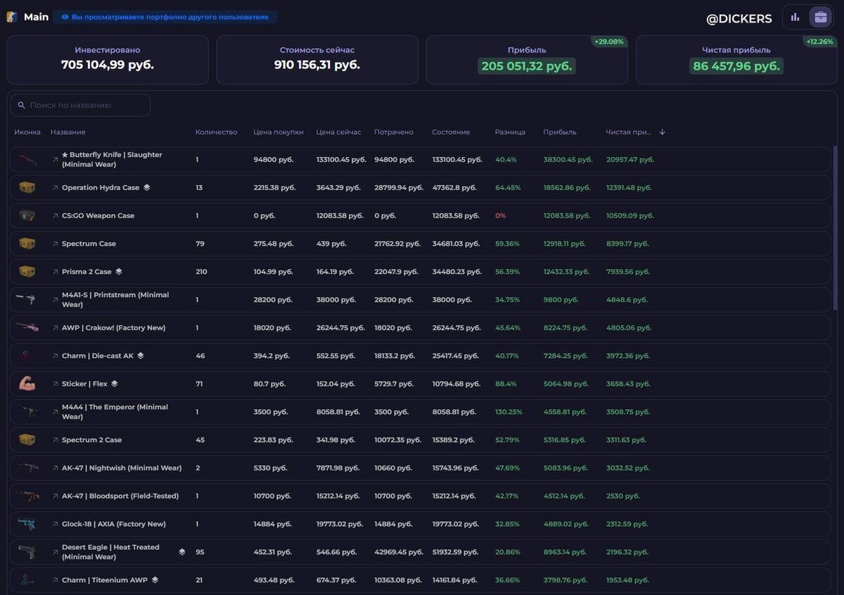Click the 0% difference in CS:GO Weapon Case row
The height and width of the screenshot is (595, 844).
pyautogui.click(x=501, y=215)
